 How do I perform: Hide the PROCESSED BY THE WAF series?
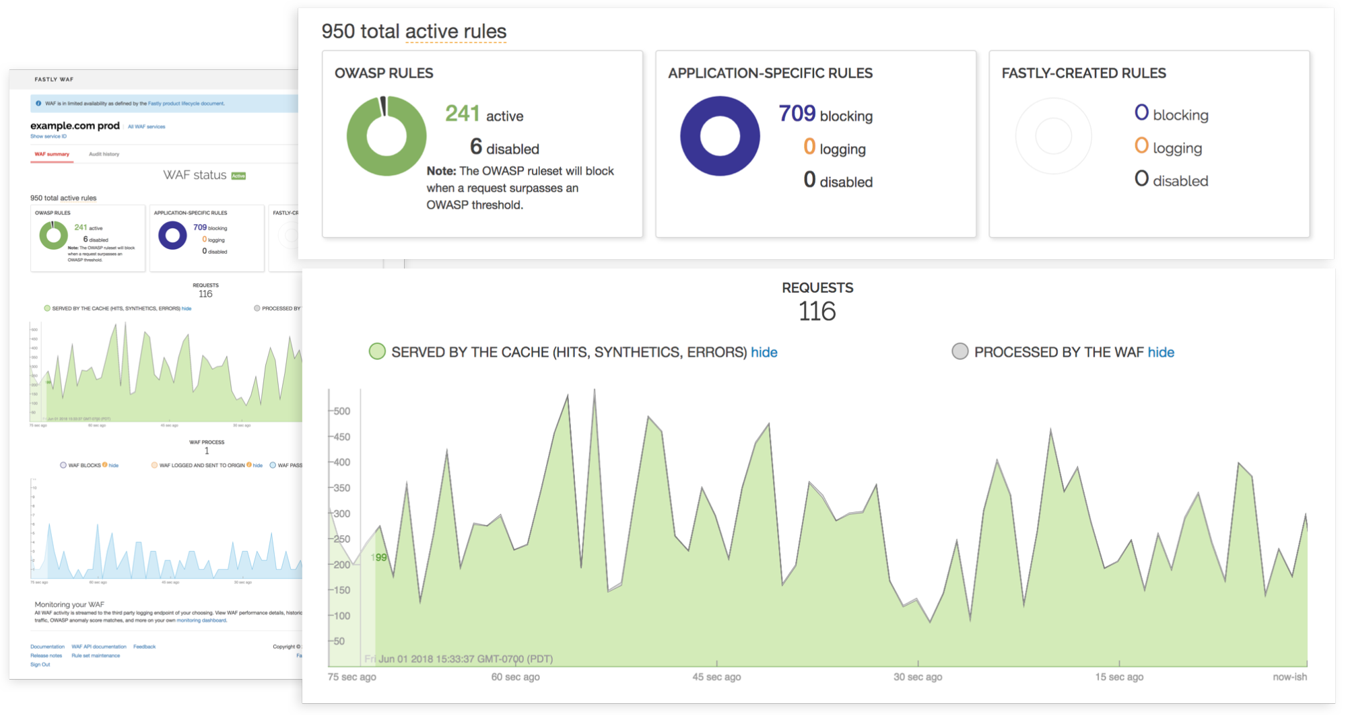[1160, 351]
